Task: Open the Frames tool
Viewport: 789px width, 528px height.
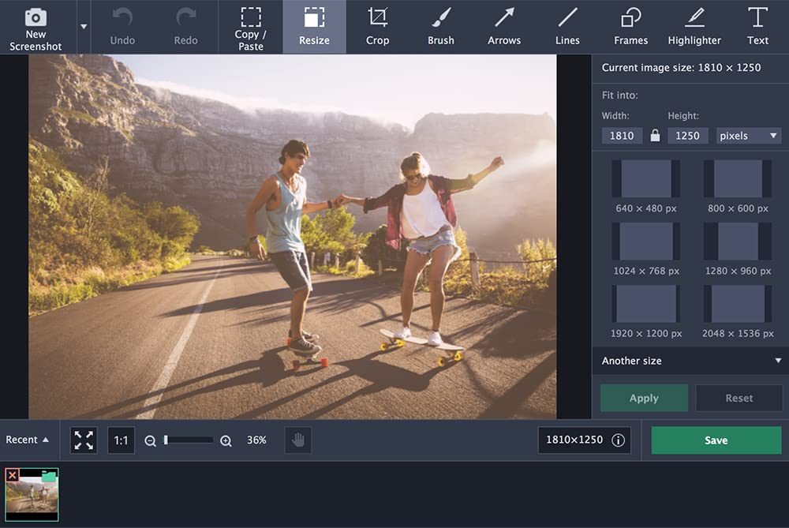Action: tap(630, 27)
